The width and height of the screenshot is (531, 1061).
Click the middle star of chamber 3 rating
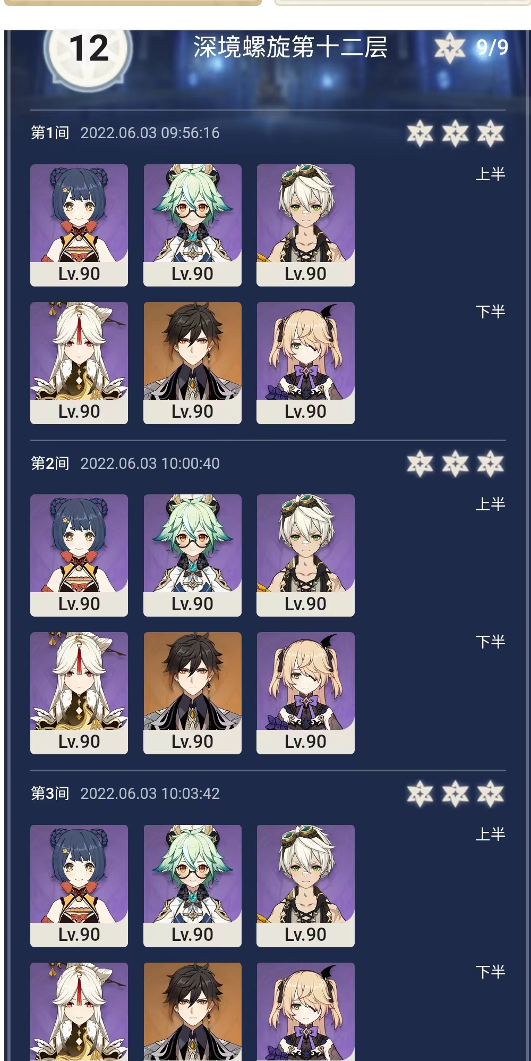[455, 794]
